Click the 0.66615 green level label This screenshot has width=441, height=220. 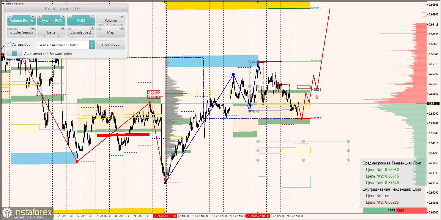[316, 8]
